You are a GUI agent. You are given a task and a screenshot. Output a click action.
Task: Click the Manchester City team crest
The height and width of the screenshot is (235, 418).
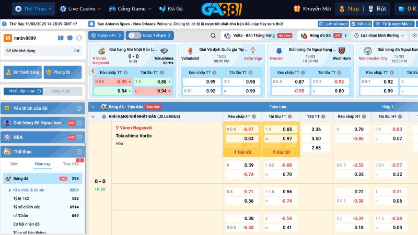click(368, 51)
